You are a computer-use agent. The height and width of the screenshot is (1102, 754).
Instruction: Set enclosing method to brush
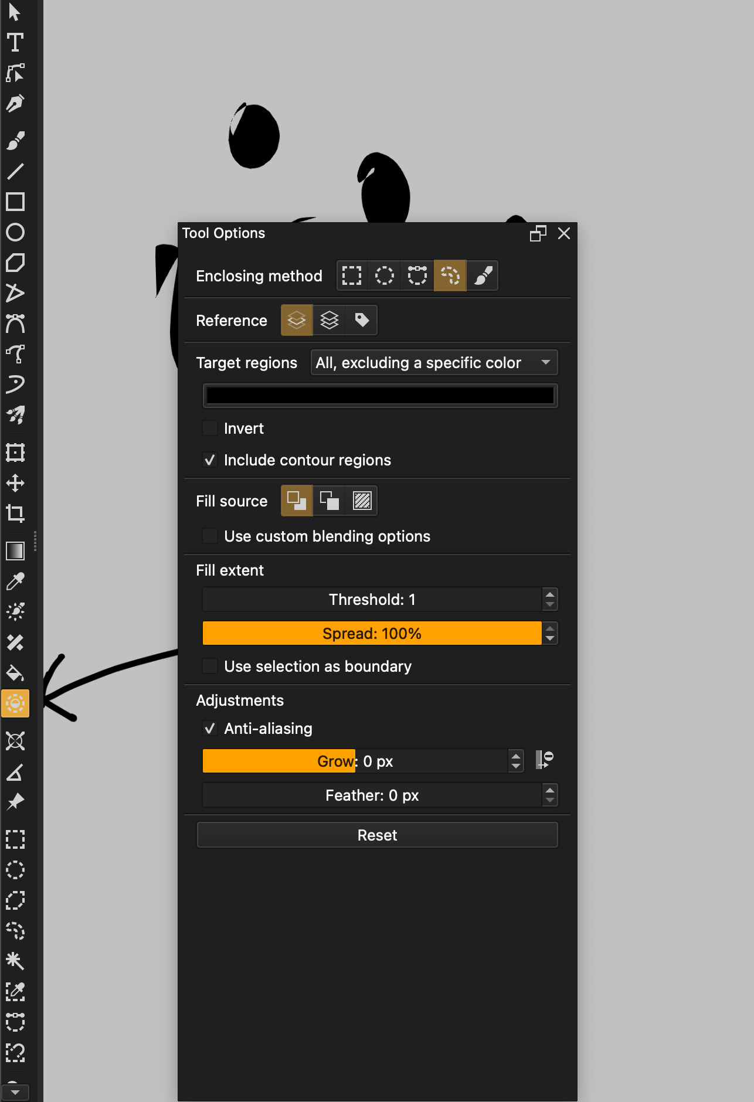pos(483,275)
